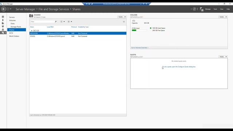
Task: Open the Shares TASKS dropdown
Action: click(x=122, y=17)
